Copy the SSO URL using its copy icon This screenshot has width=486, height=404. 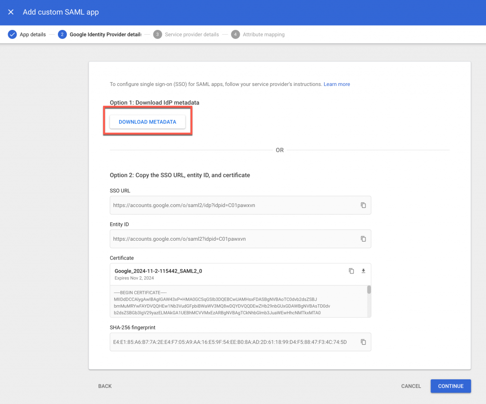(363, 205)
